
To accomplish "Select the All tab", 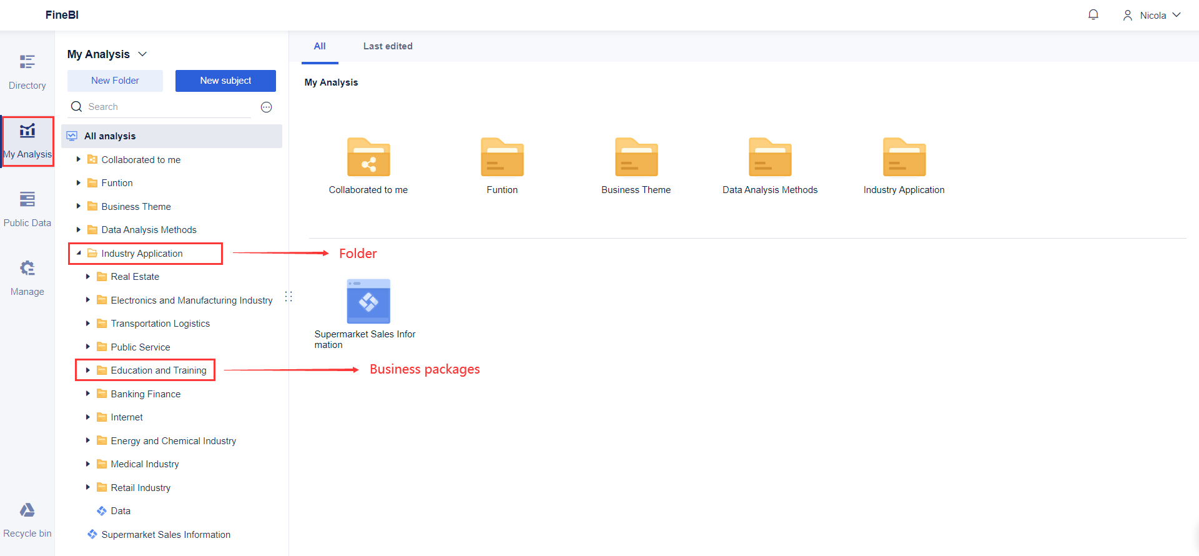I will pos(320,46).
